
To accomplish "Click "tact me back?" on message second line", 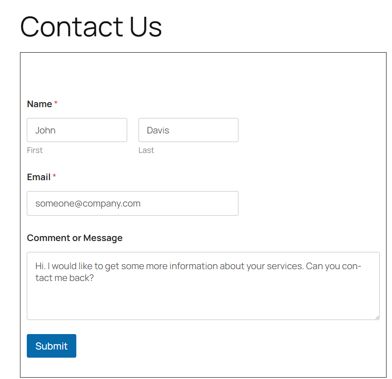I will [x=65, y=278].
